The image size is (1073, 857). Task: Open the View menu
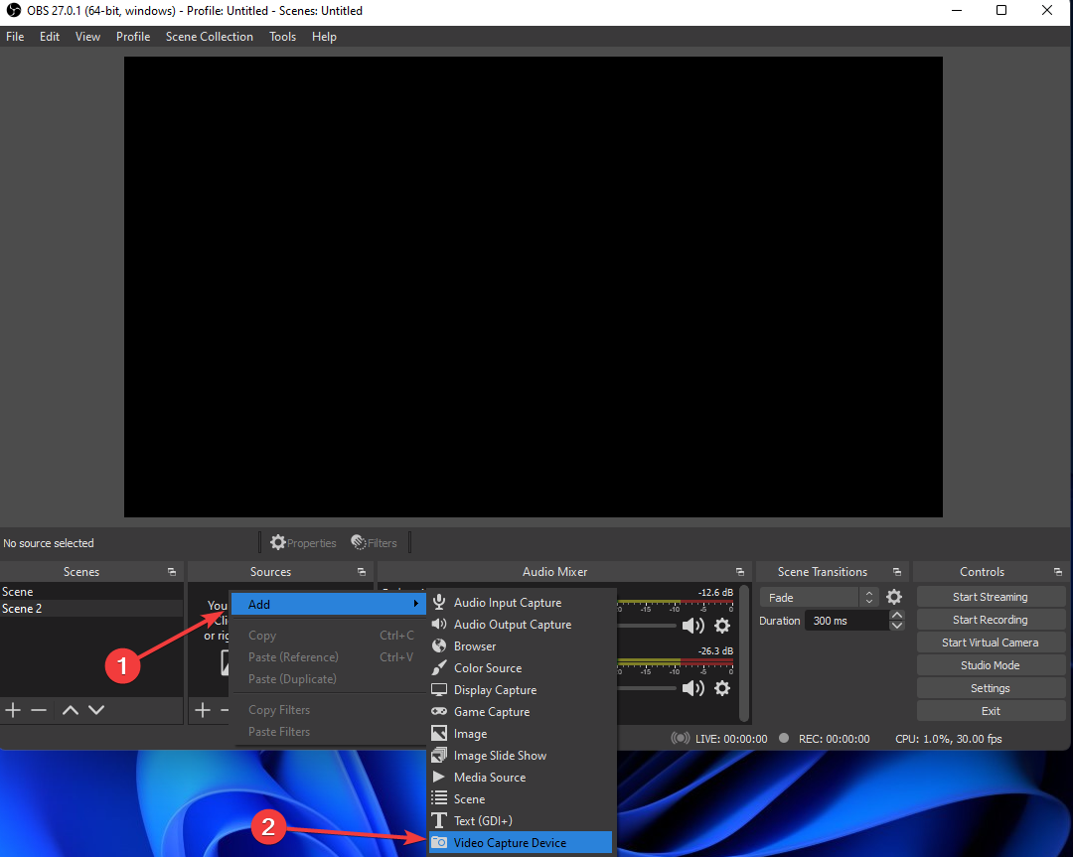pyautogui.click(x=87, y=37)
